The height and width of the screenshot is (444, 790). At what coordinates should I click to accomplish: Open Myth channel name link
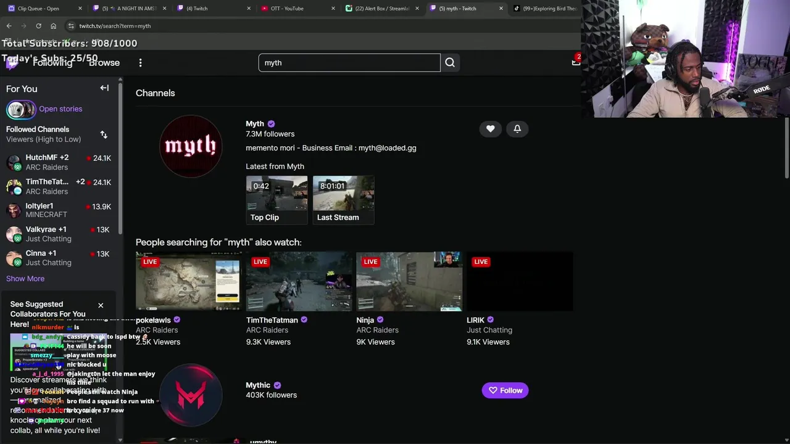[x=255, y=124]
